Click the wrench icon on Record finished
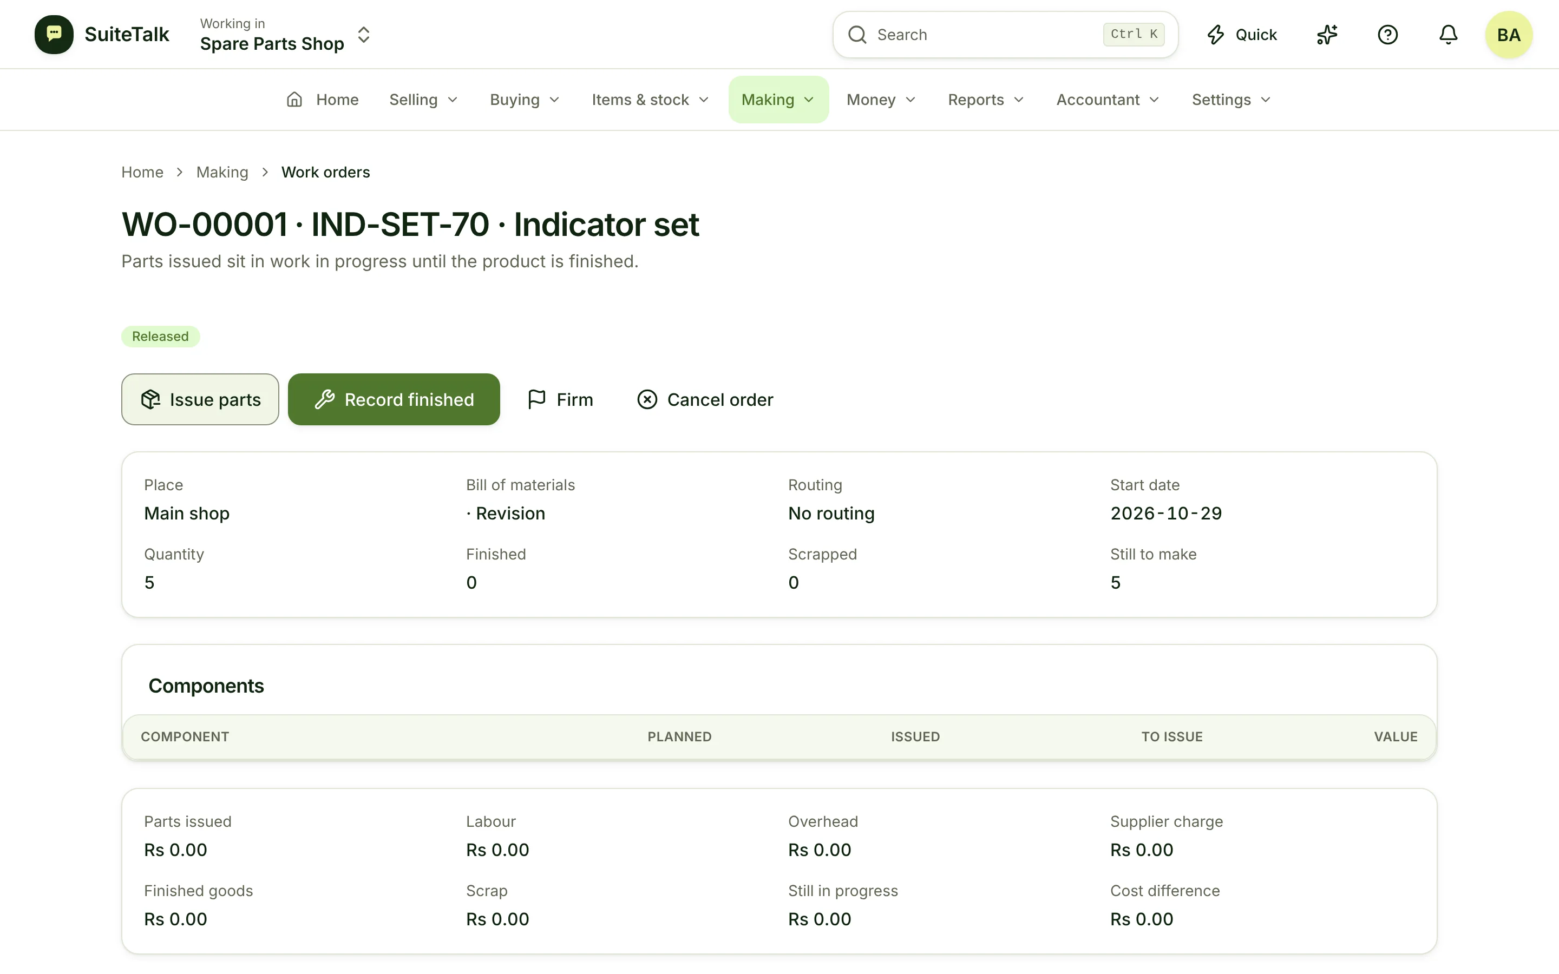This screenshot has height=974, width=1559. (325, 399)
